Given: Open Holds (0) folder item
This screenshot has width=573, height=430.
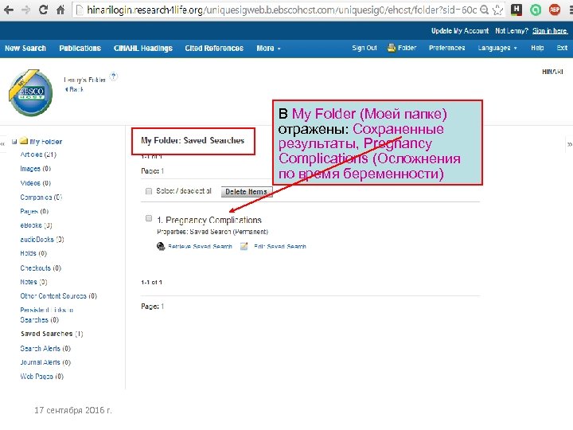Looking at the screenshot, I should (x=33, y=253).
